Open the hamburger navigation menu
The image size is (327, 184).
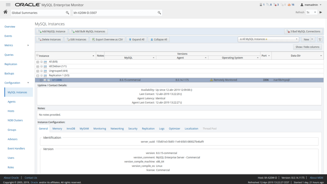pyautogui.click(x=8, y=5)
